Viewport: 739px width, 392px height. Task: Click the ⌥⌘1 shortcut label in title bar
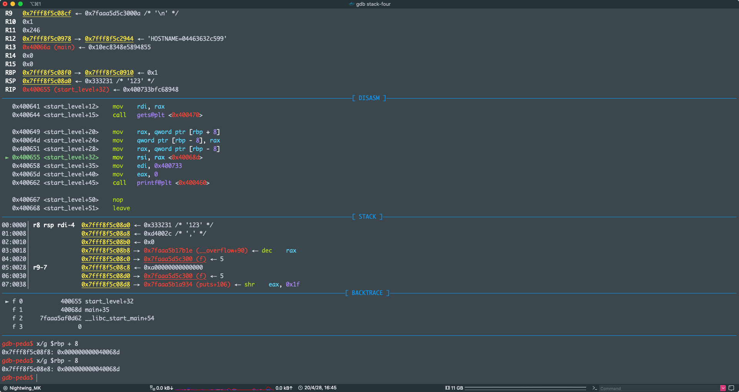(35, 4)
